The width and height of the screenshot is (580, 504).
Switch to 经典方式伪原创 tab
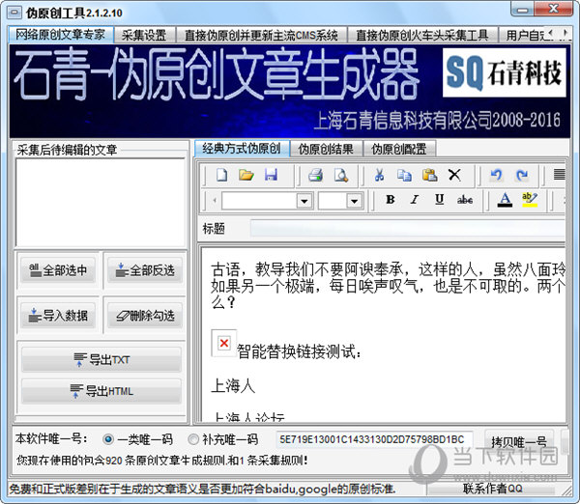[x=242, y=148]
